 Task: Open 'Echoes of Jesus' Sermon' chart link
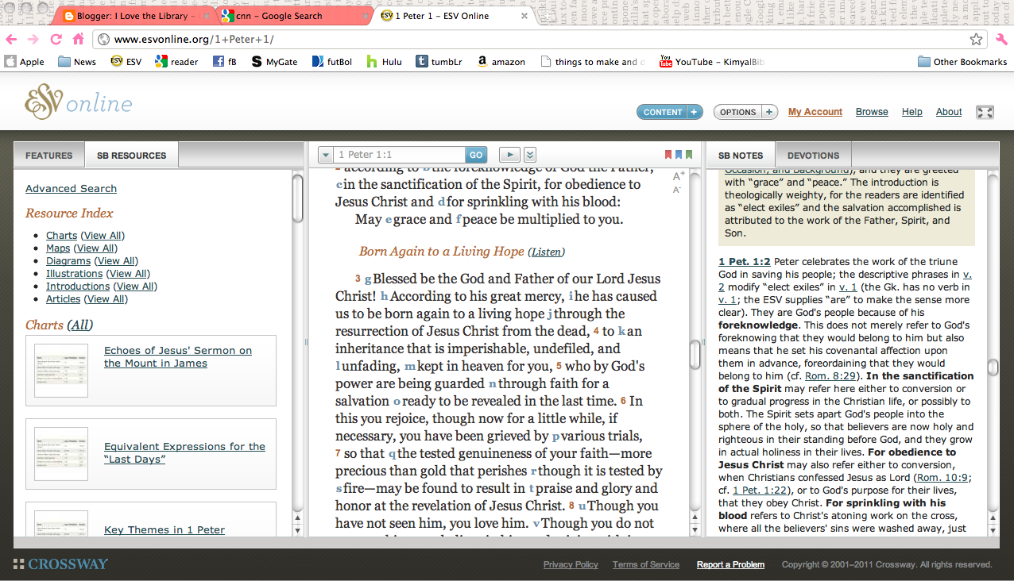point(178,356)
